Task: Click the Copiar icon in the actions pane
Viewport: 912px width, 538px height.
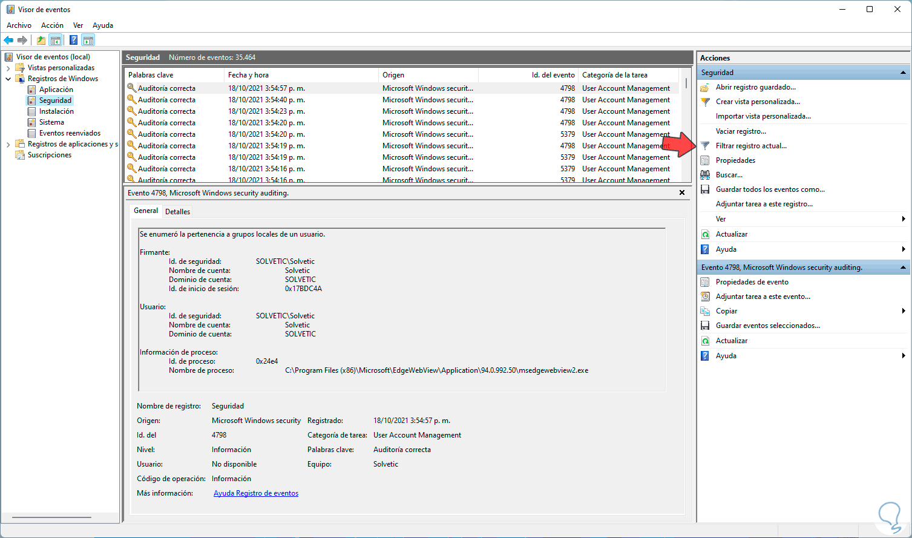Action: [x=705, y=311]
